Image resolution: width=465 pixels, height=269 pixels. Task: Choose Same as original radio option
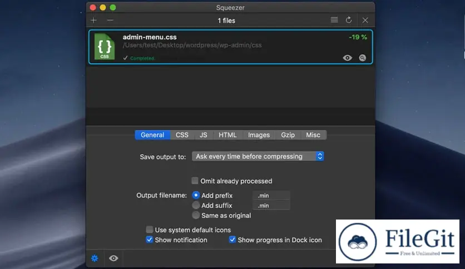click(196, 215)
